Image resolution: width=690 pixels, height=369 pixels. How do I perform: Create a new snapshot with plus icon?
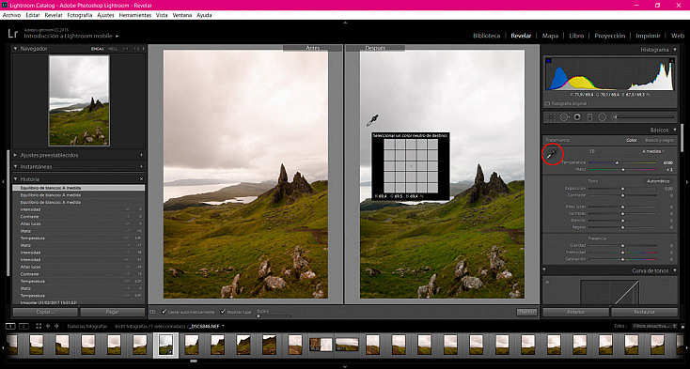pyautogui.click(x=141, y=166)
